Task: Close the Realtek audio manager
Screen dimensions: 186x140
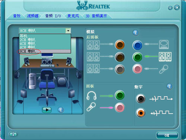Action: tap(177, 7)
